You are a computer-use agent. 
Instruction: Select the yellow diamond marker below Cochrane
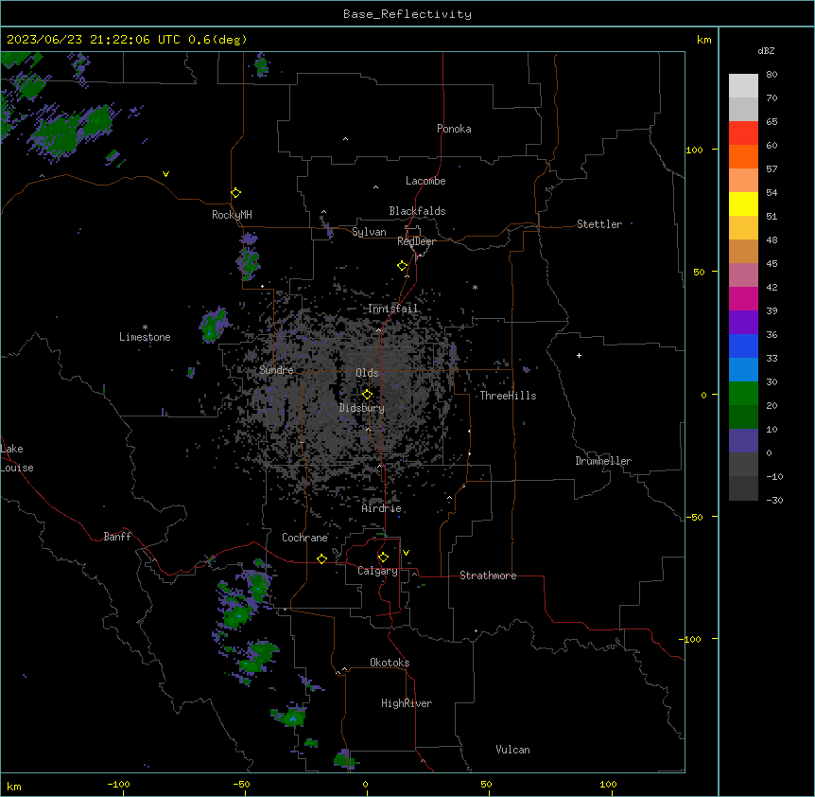coord(321,558)
